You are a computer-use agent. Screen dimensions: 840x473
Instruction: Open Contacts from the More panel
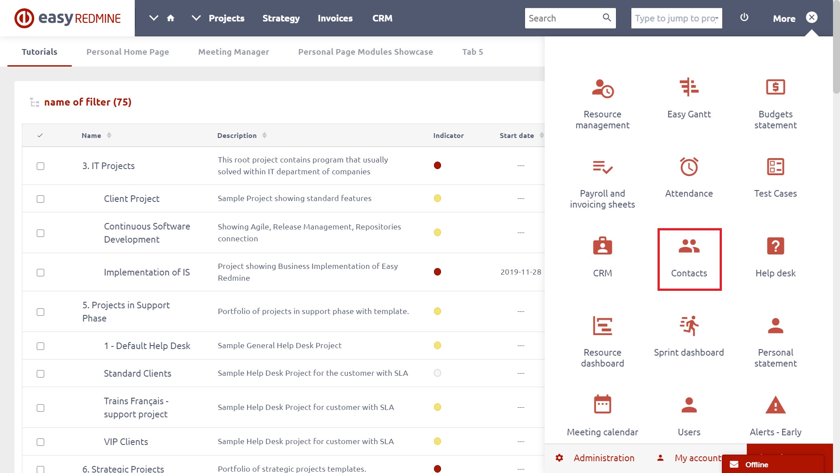coord(689,258)
